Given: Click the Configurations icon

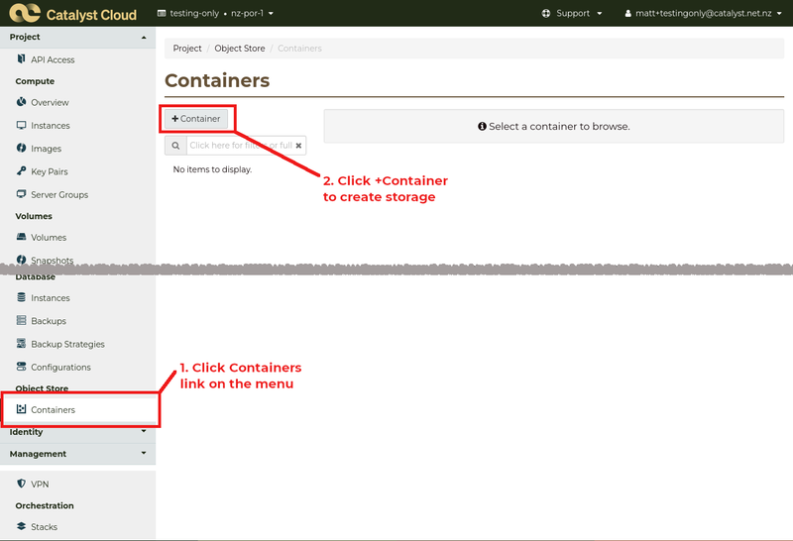Looking at the screenshot, I should pos(21,367).
